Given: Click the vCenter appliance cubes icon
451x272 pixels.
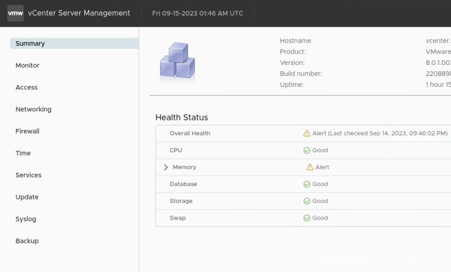Looking at the screenshot, I should pos(178,61).
